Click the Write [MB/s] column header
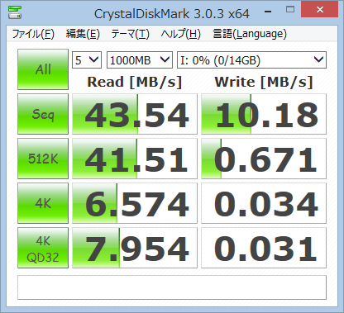344x313 pixels. click(264, 82)
